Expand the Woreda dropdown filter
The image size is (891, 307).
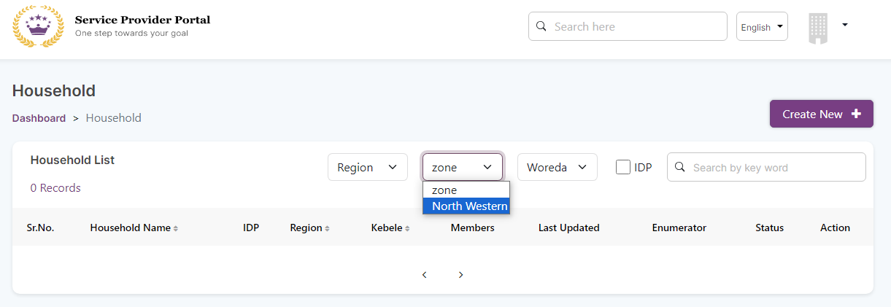pos(557,167)
